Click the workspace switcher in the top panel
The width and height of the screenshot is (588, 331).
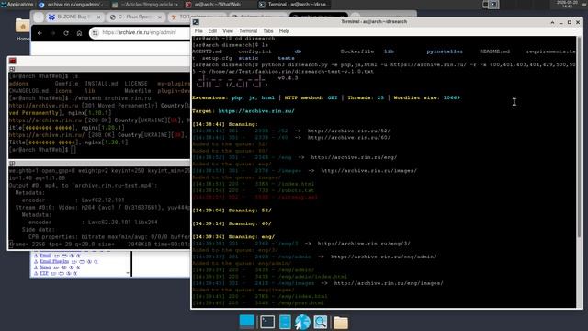(490, 5)
